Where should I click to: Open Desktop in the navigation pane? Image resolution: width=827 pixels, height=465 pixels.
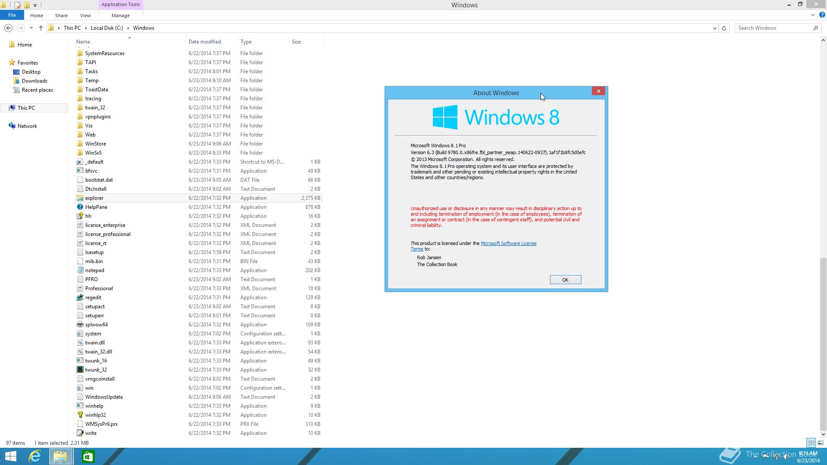[31, 72]
